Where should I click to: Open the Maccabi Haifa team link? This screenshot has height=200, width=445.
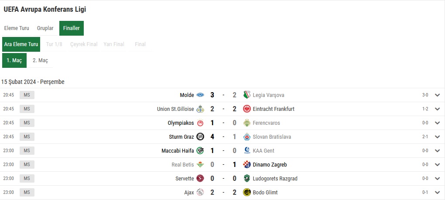point(178,150)
